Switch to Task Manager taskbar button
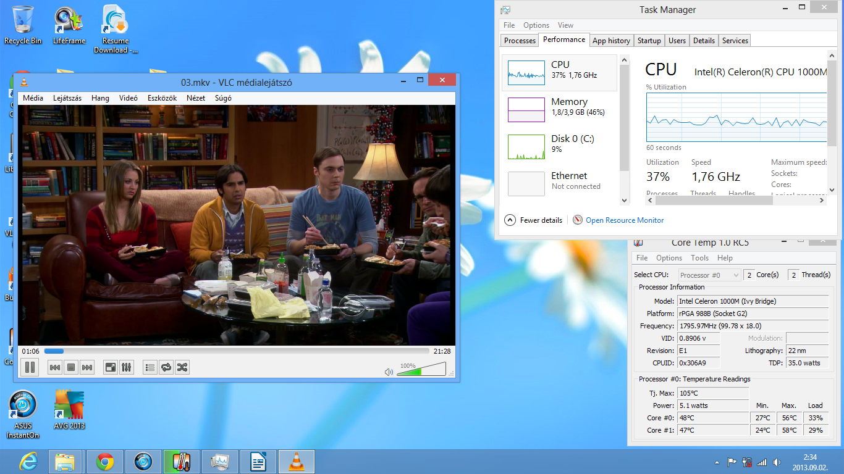The height and width of the screenshot is (474, 844). click(x=219, y=462)
